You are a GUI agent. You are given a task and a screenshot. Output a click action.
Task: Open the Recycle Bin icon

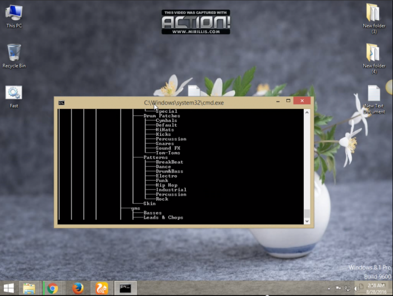point(14,56)
